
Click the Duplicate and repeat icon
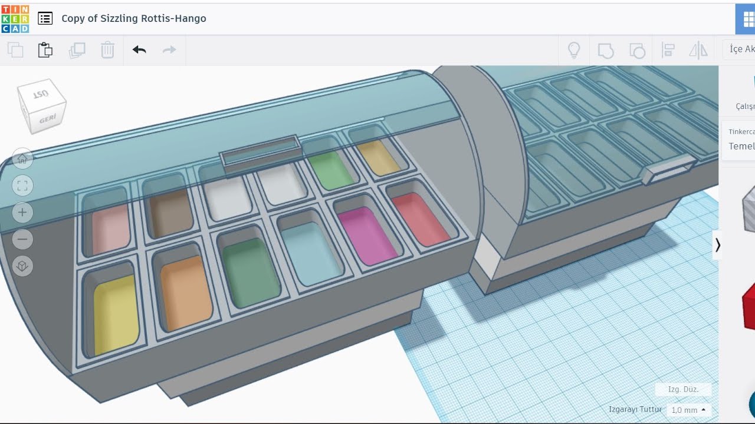click(77, 50)
